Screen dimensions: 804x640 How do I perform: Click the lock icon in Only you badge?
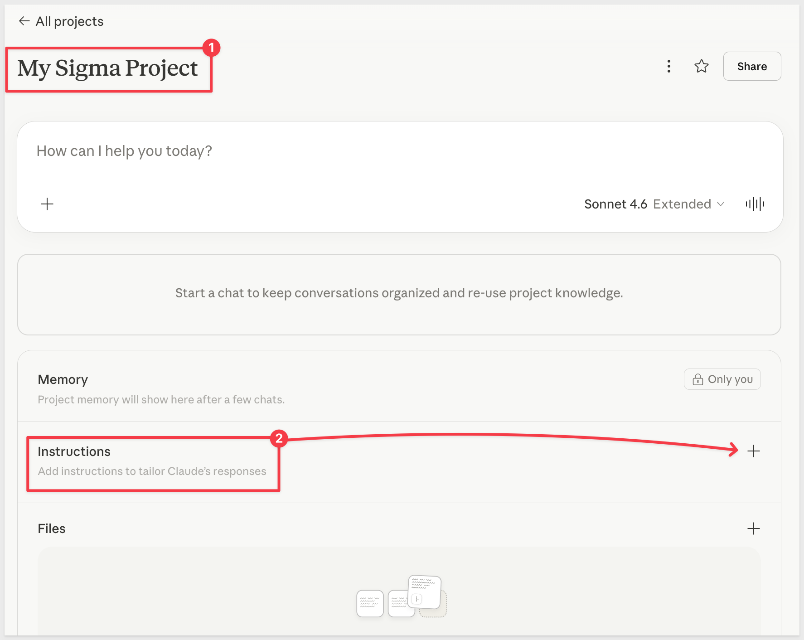tap(697, 379)
